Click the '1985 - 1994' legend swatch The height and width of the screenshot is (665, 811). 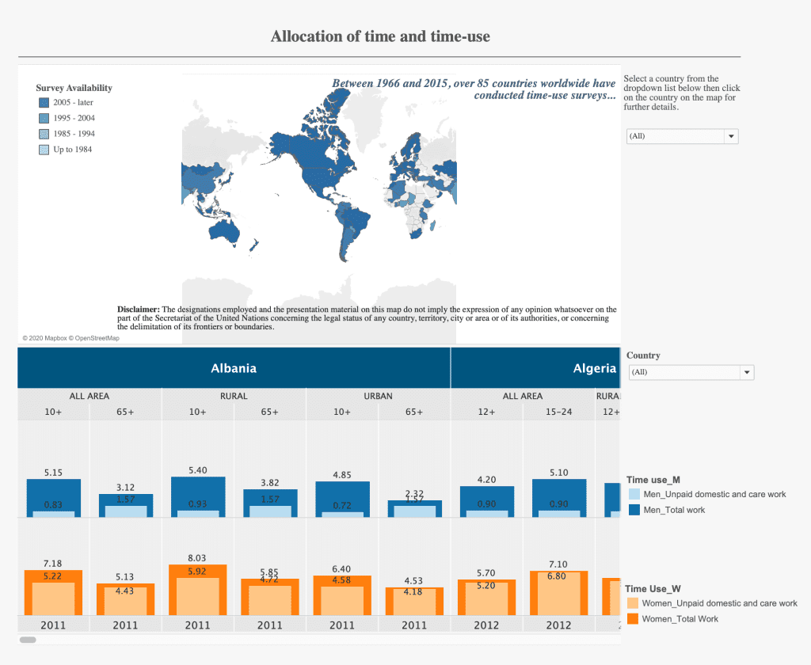point(44,134)
